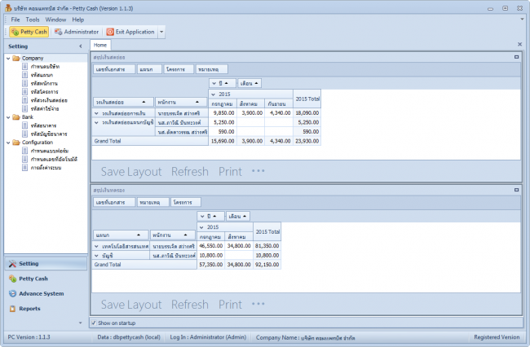Open the รหัสโครงการ document under Company
The image size is (530, 347).
[x=44, y=92]
